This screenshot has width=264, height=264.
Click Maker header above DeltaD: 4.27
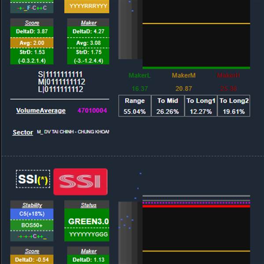[x=88, y=23]
